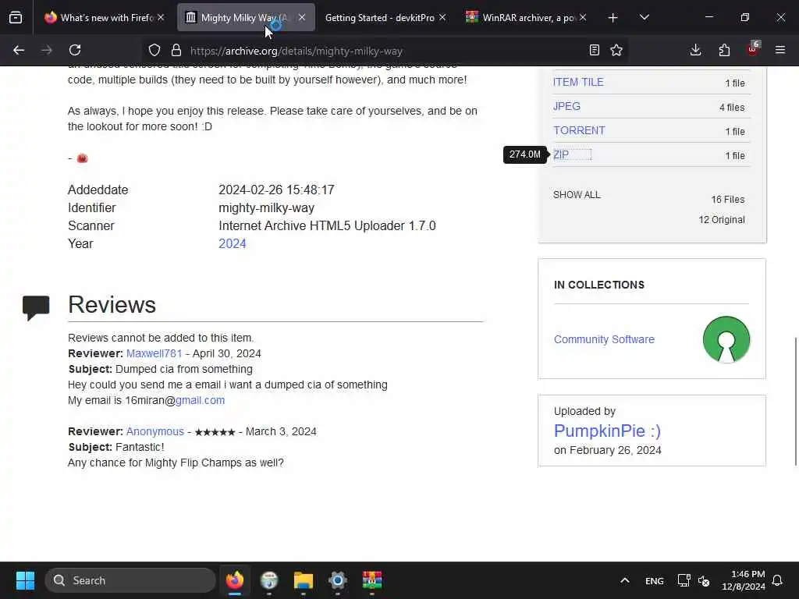Click the 16 Files count text
This screenshot has height=599, width=799.
(728, 199)
